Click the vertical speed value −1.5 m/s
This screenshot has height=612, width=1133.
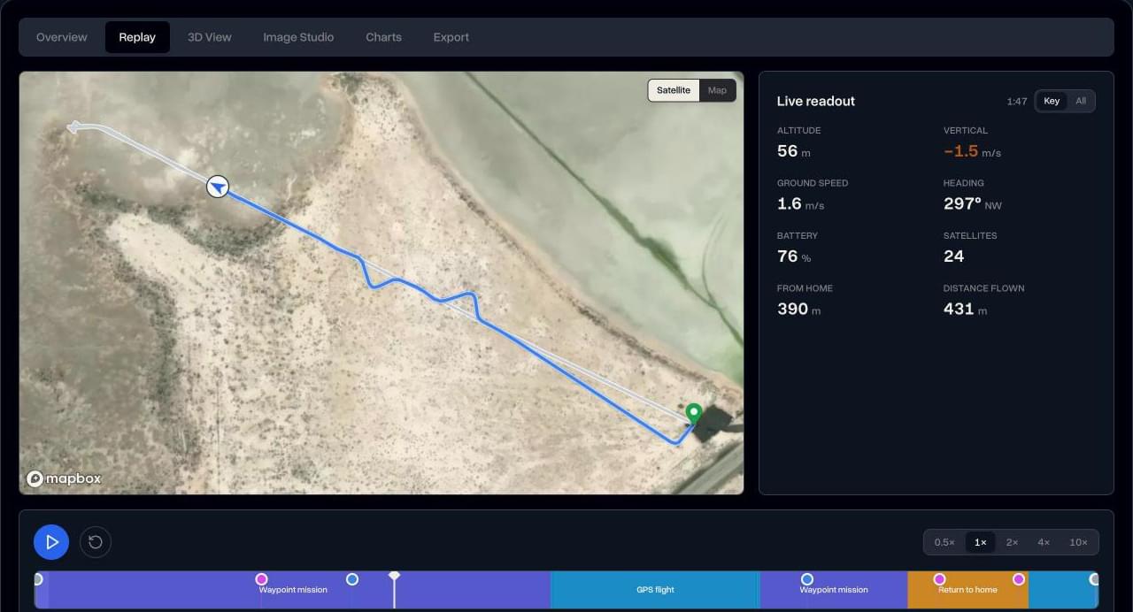tap(972, 151)
